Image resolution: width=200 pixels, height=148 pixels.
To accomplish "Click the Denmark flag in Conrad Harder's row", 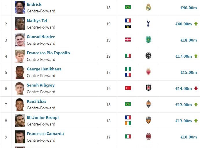I will [x=128, y=40].
